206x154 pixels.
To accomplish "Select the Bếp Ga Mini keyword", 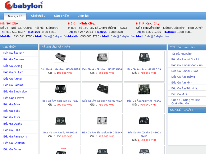I will click(x=179, y=94).
